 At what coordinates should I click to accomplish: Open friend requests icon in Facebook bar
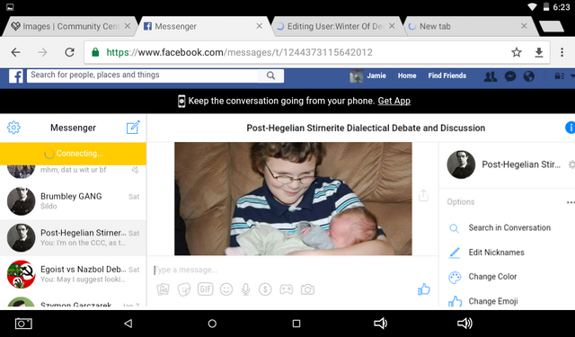tap(491, 76)
